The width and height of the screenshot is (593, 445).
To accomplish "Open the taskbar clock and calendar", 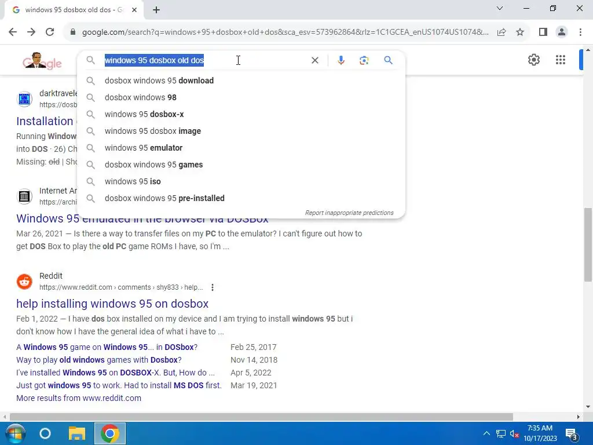I will (540, 433).
